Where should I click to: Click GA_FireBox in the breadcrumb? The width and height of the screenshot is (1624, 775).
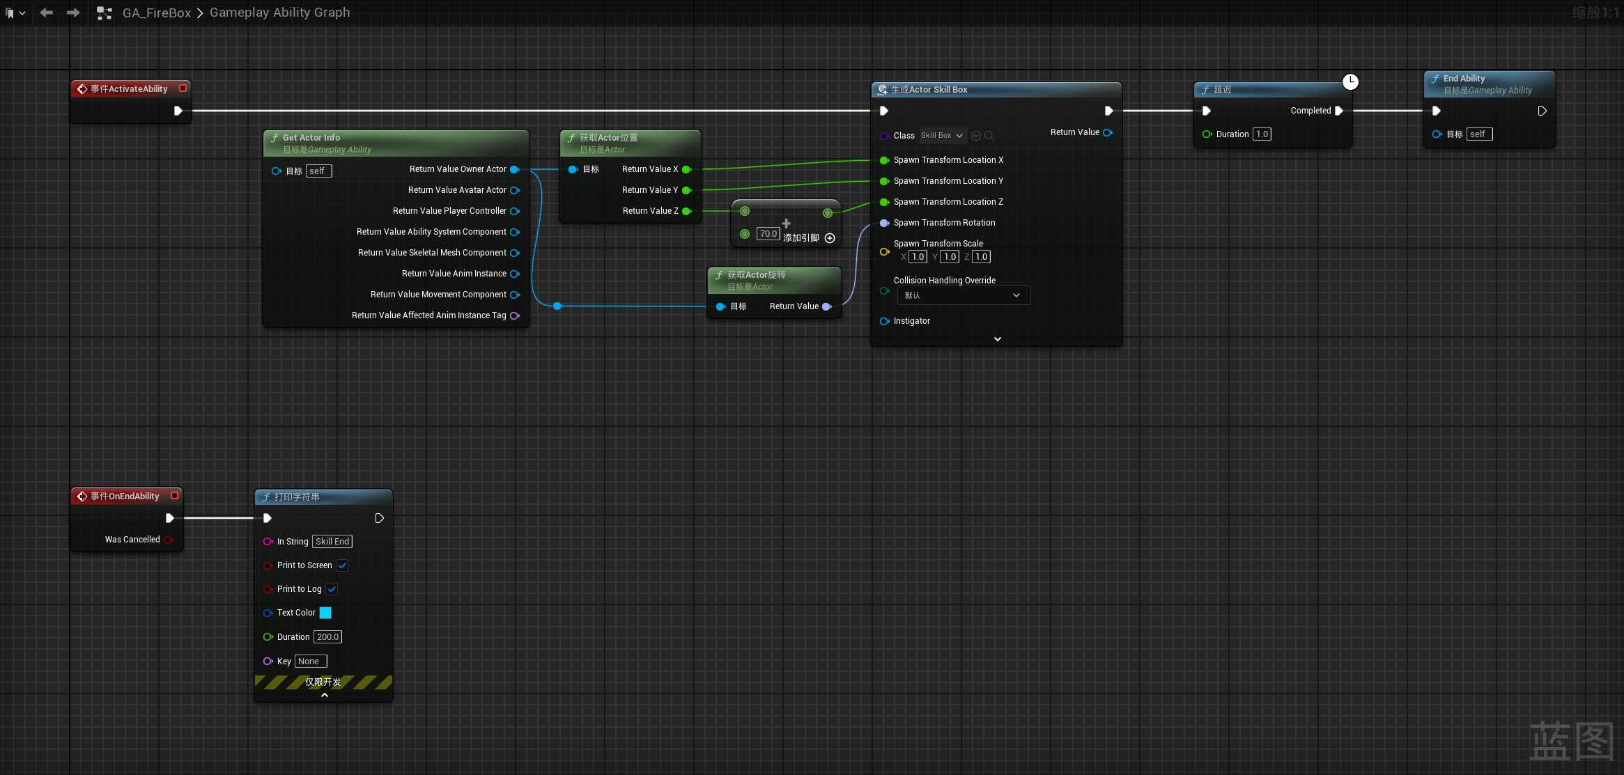[x=156, y=13]
